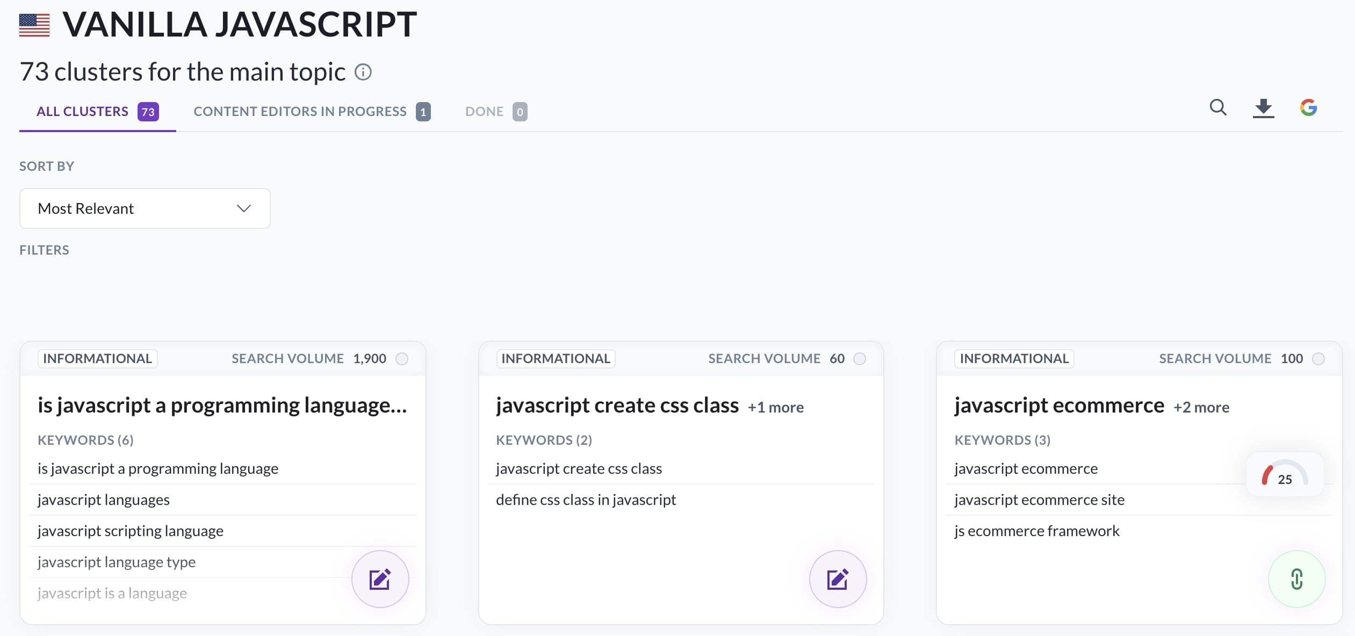Click 'js ecommerce framework' keyword row
The width and height of the screenshot is (1355, 636).
click(x=1036, y=531)
